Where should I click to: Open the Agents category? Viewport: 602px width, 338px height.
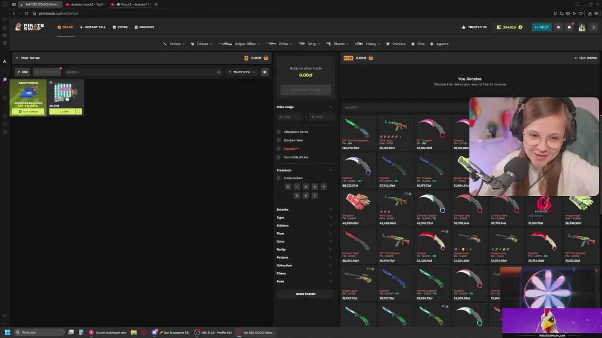tap(439, 44)
